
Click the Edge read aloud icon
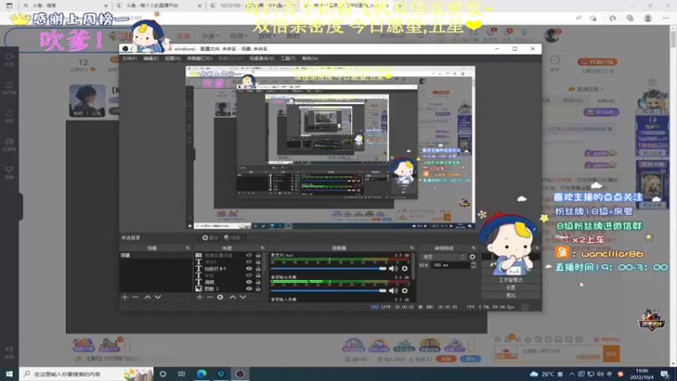pos(579,18)
